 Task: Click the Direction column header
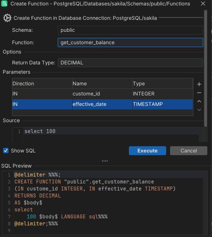click(42, 83)
